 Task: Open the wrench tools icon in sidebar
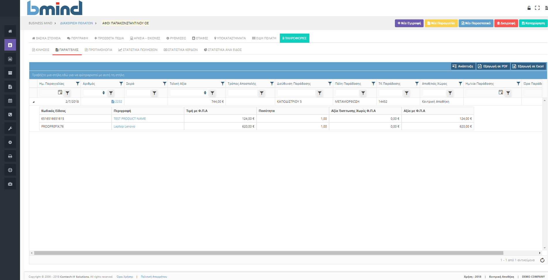(x=10, y=129)
